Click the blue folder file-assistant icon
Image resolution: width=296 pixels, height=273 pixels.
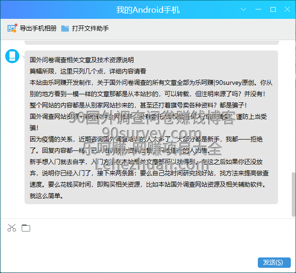[65, 28]
